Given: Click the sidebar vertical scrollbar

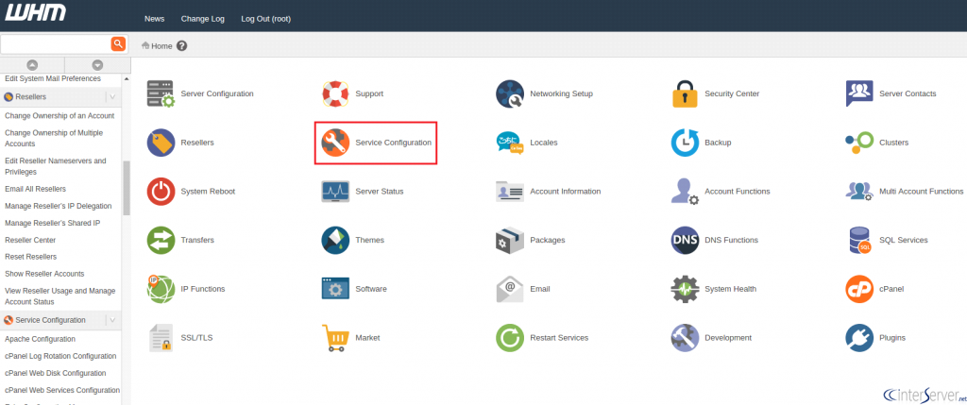Looking at the screenshot, I should (127, 188).
